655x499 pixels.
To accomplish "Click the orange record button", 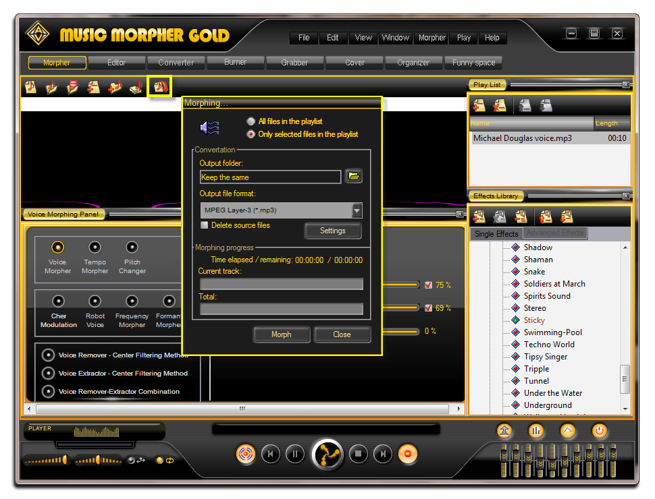I will (x=408, y=454).
